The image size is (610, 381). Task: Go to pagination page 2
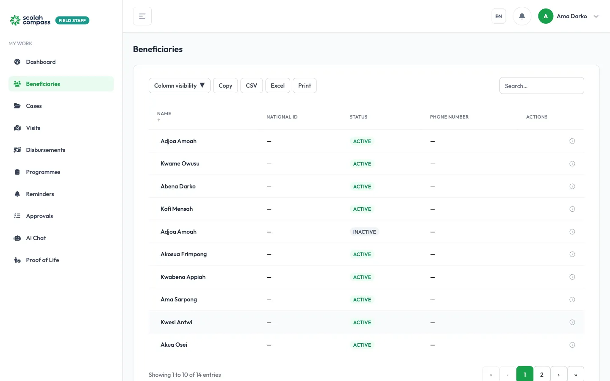pos(542,374)
